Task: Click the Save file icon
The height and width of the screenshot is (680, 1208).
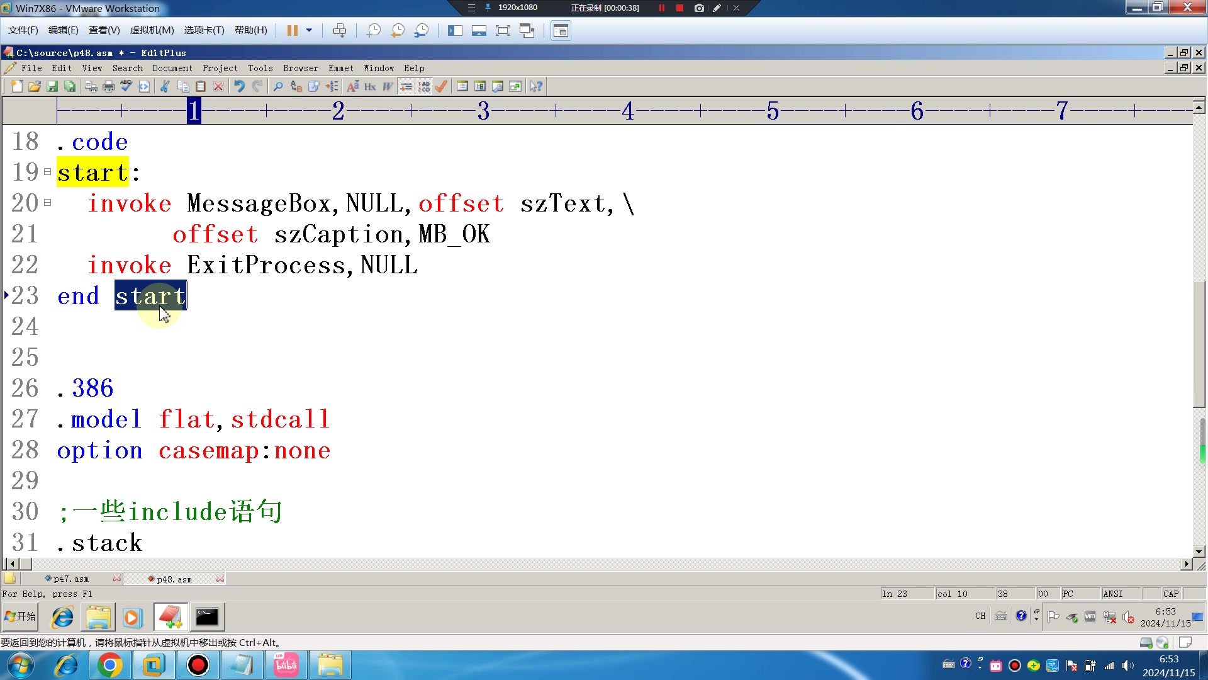Action: pos(52,87)
